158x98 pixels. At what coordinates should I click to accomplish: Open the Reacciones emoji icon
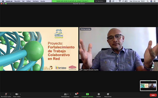coord(108,94)
